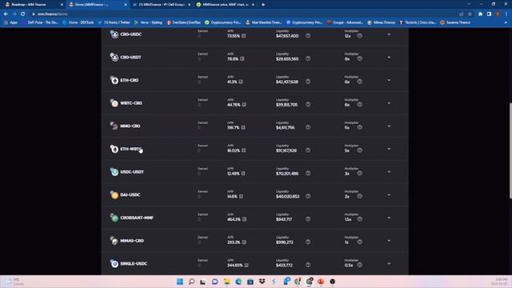This screenshot has height=288, width=512.
Task: Click multiplier help icon for CROISSANT-MMF
Action: pyautogui.click(x=359, y=218)
